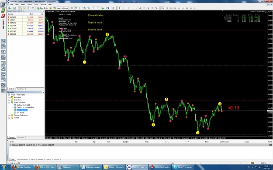
Task: Select the vertical line drawing tool
Action: [x=128, y=8]
